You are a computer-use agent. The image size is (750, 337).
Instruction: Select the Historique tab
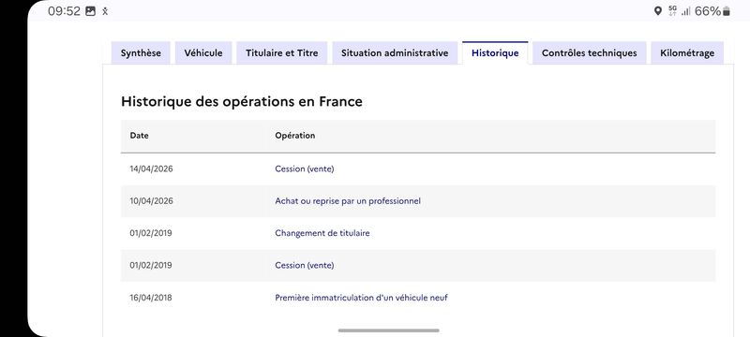click(495, 53)
